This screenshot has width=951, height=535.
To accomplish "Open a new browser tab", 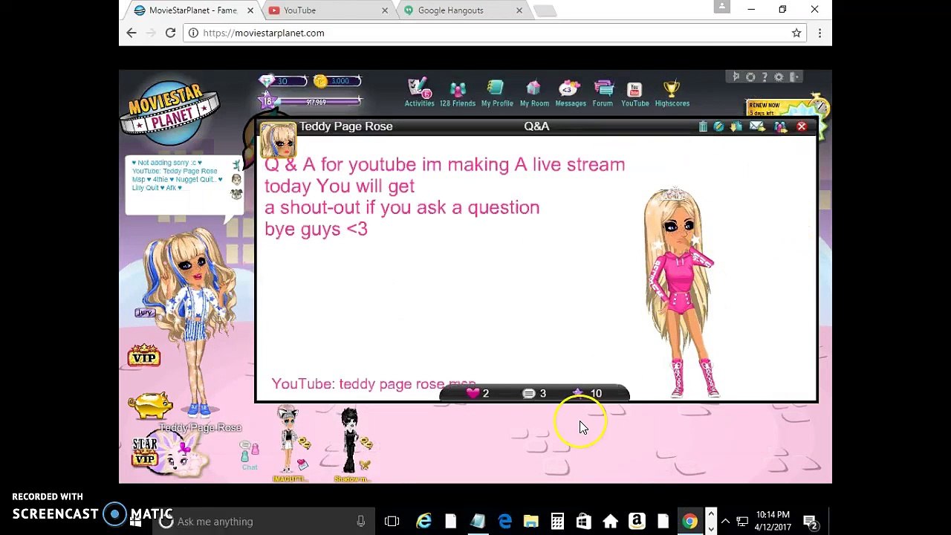I will [545, 10].
